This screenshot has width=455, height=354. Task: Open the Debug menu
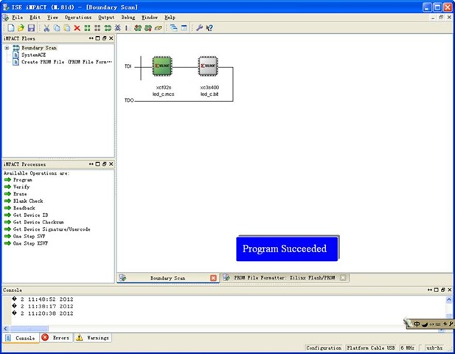[128, 16]
